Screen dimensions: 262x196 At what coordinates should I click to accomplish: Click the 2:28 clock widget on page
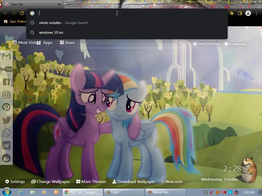pyautogui.click(x=232, y=169)
